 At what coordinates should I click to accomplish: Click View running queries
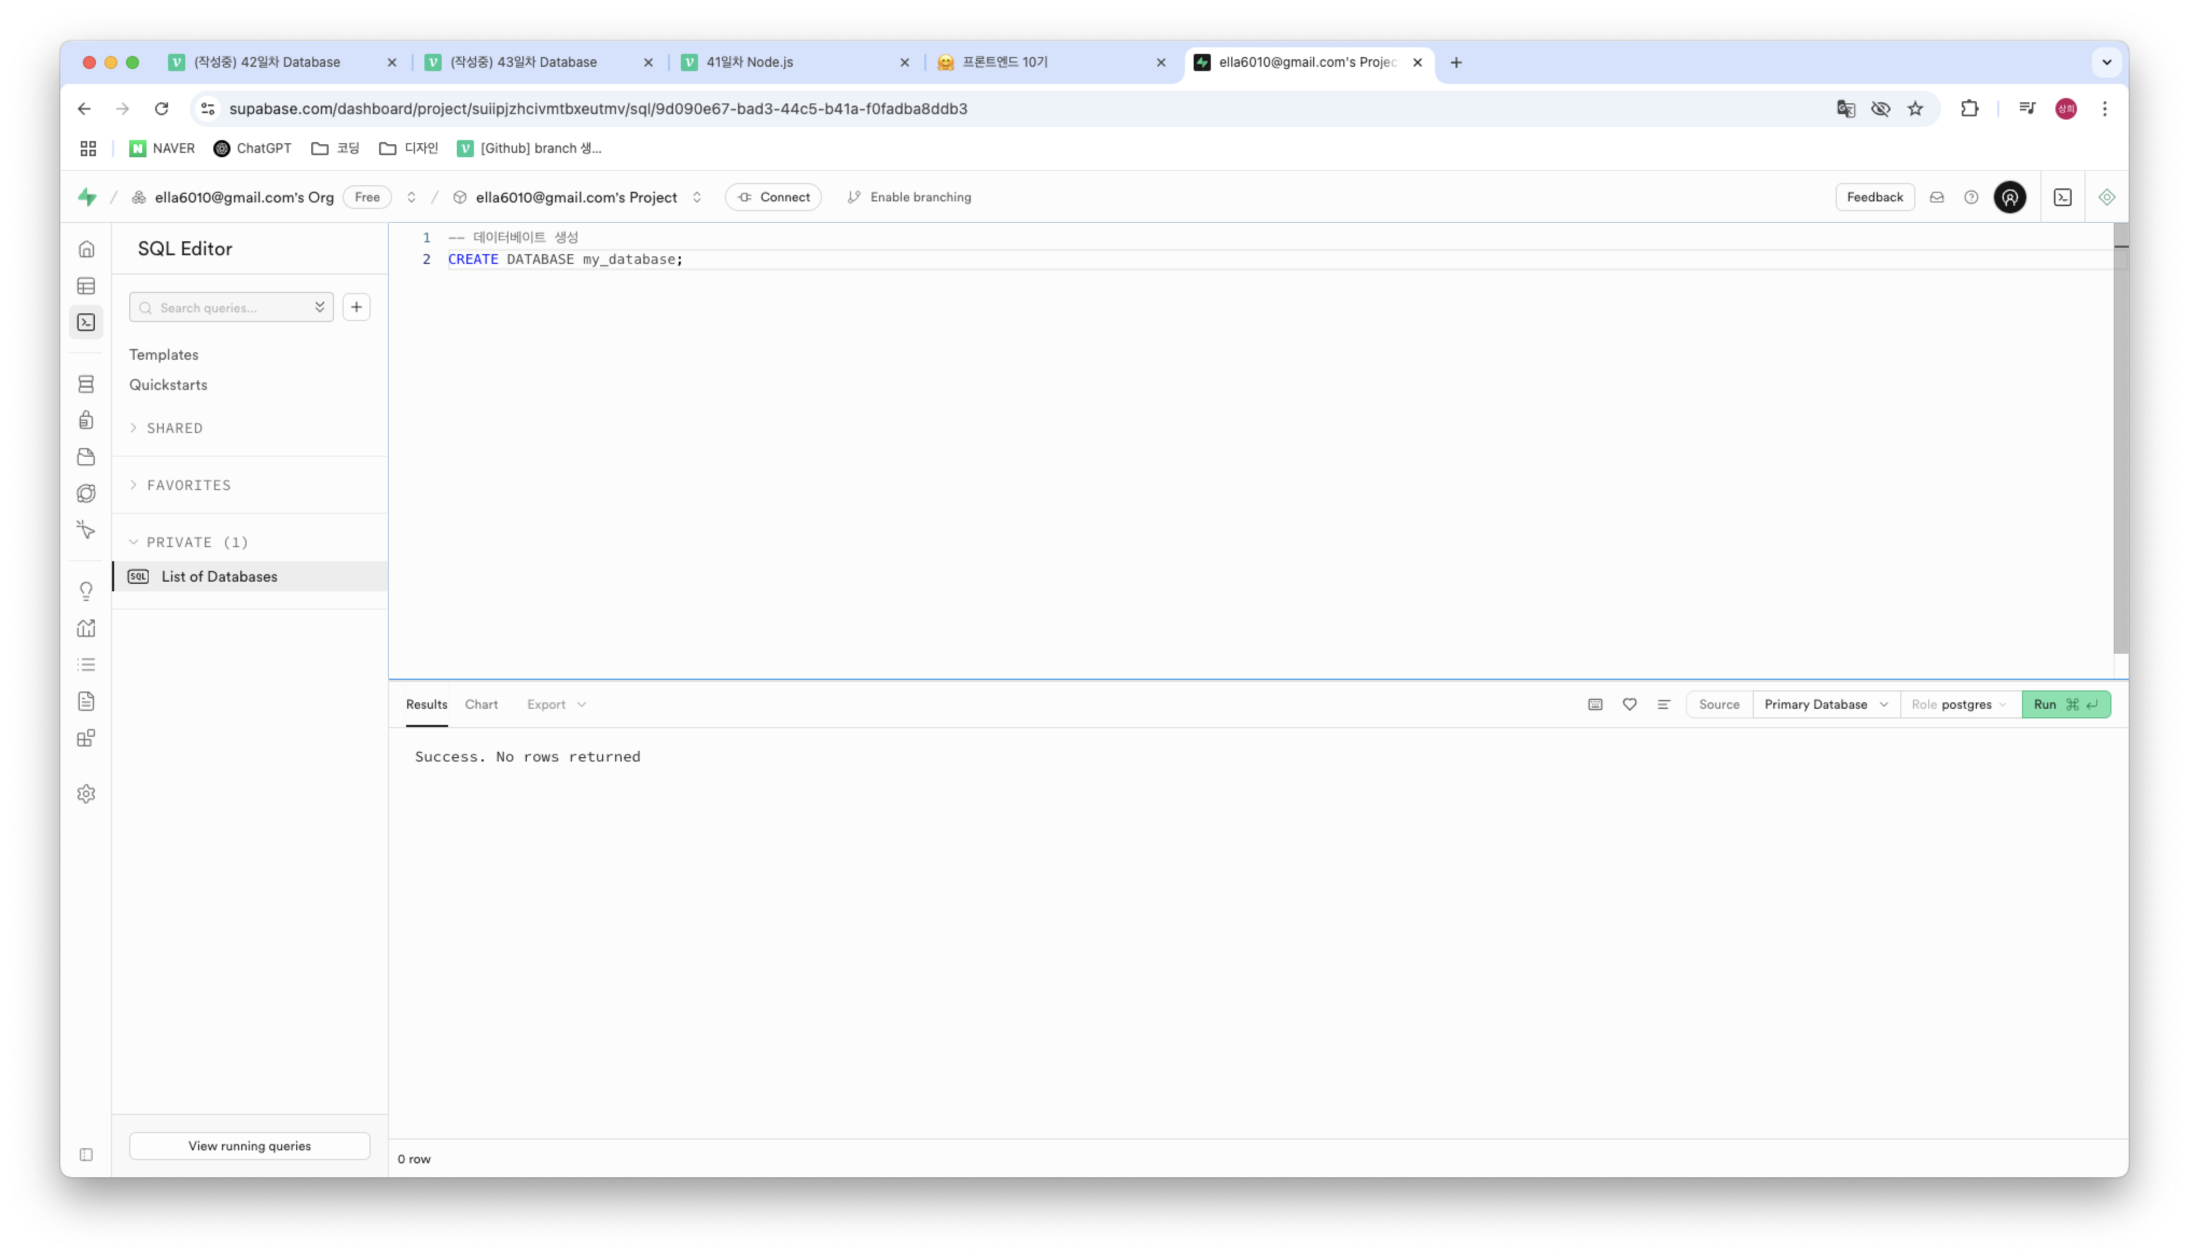pyautogui.click(x=249, y=1146)
